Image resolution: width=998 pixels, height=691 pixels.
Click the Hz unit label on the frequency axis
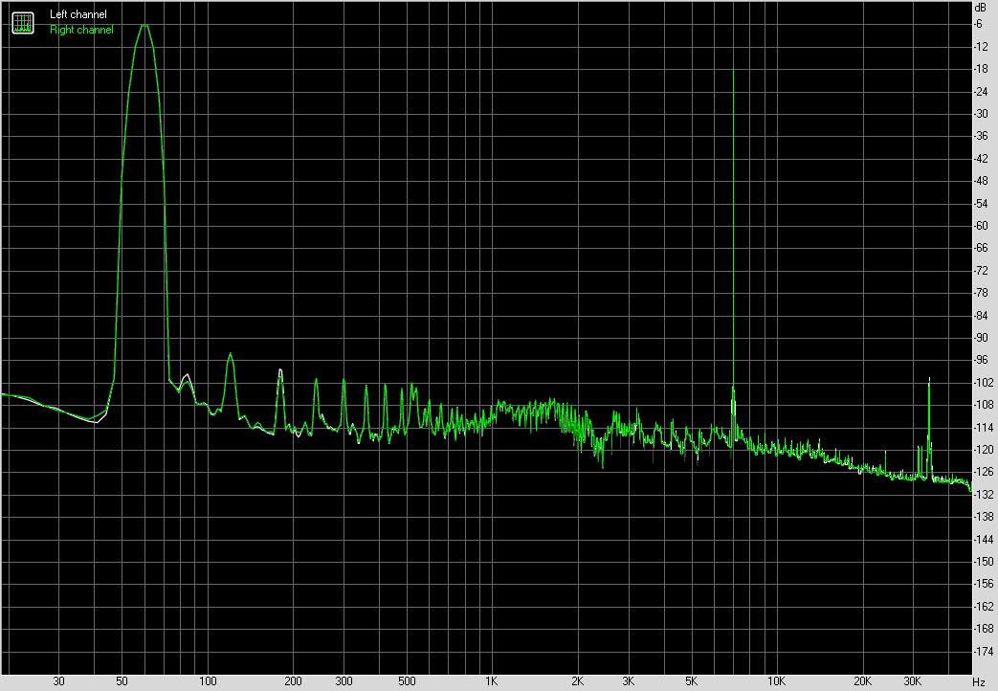click(978, 681)
